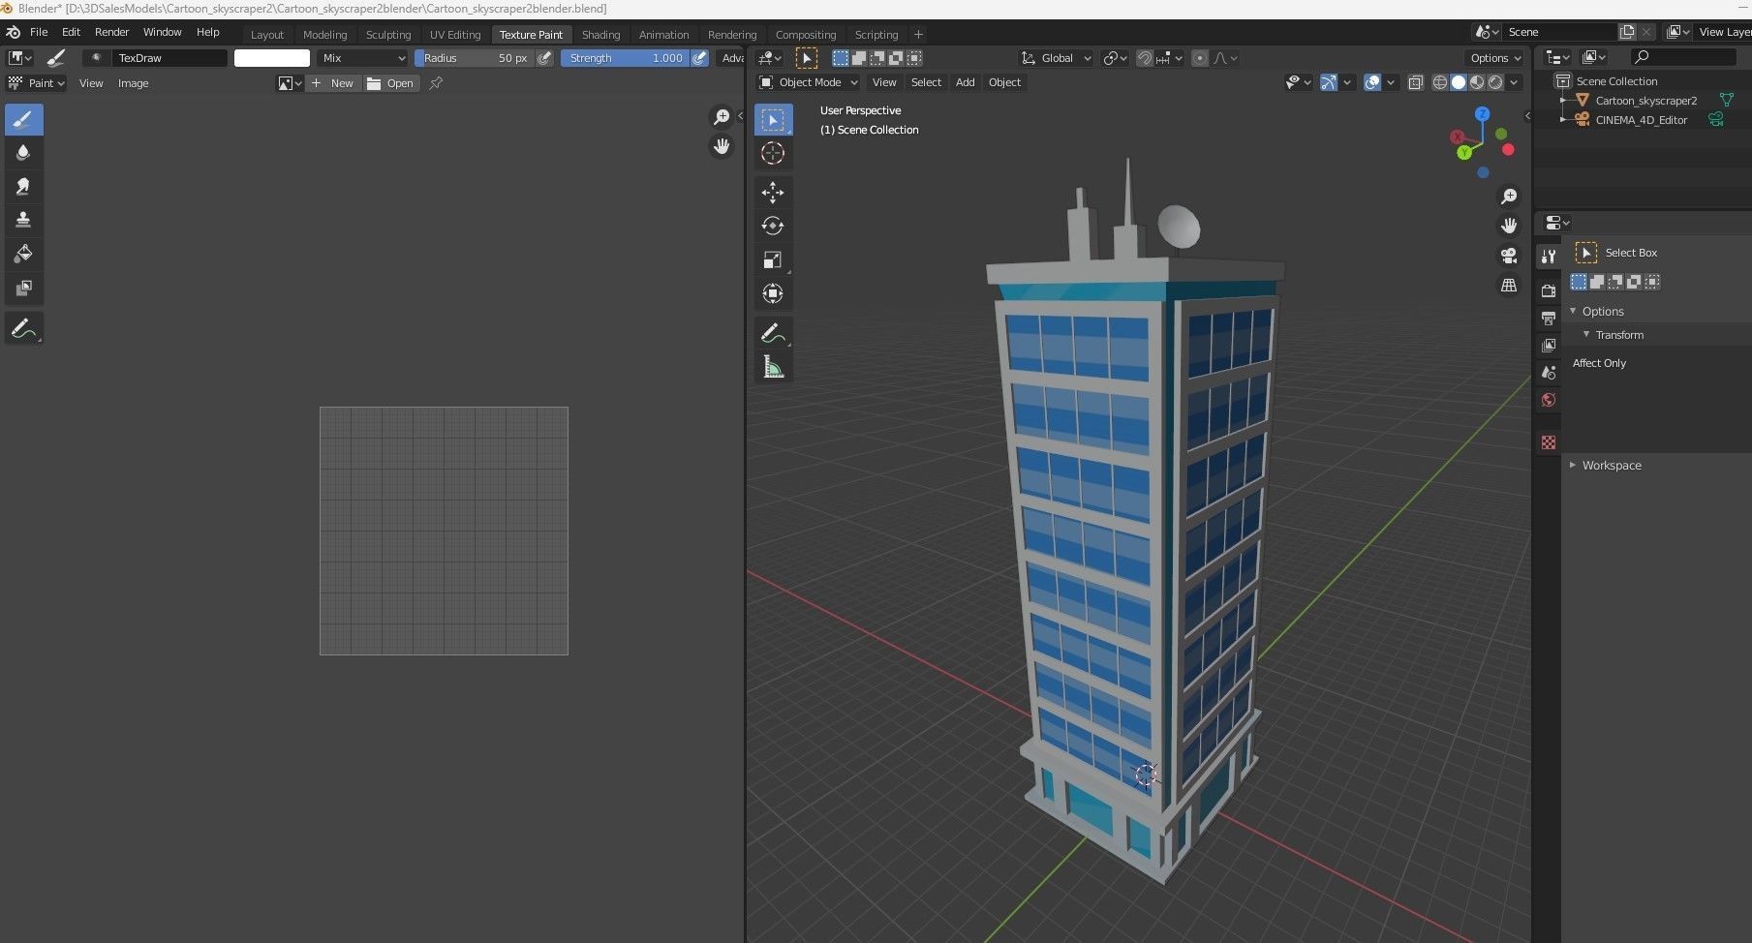
Task: Open the Output properties tab
Action: click(x=1549, y=318)
